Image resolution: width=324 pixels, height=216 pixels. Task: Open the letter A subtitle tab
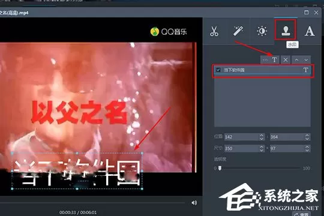coord(310,31)
